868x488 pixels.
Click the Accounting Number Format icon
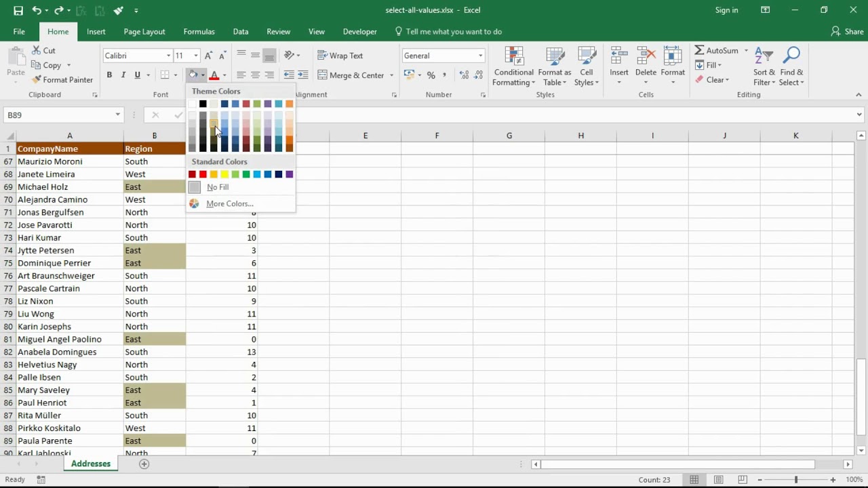(x=409, y=75)
